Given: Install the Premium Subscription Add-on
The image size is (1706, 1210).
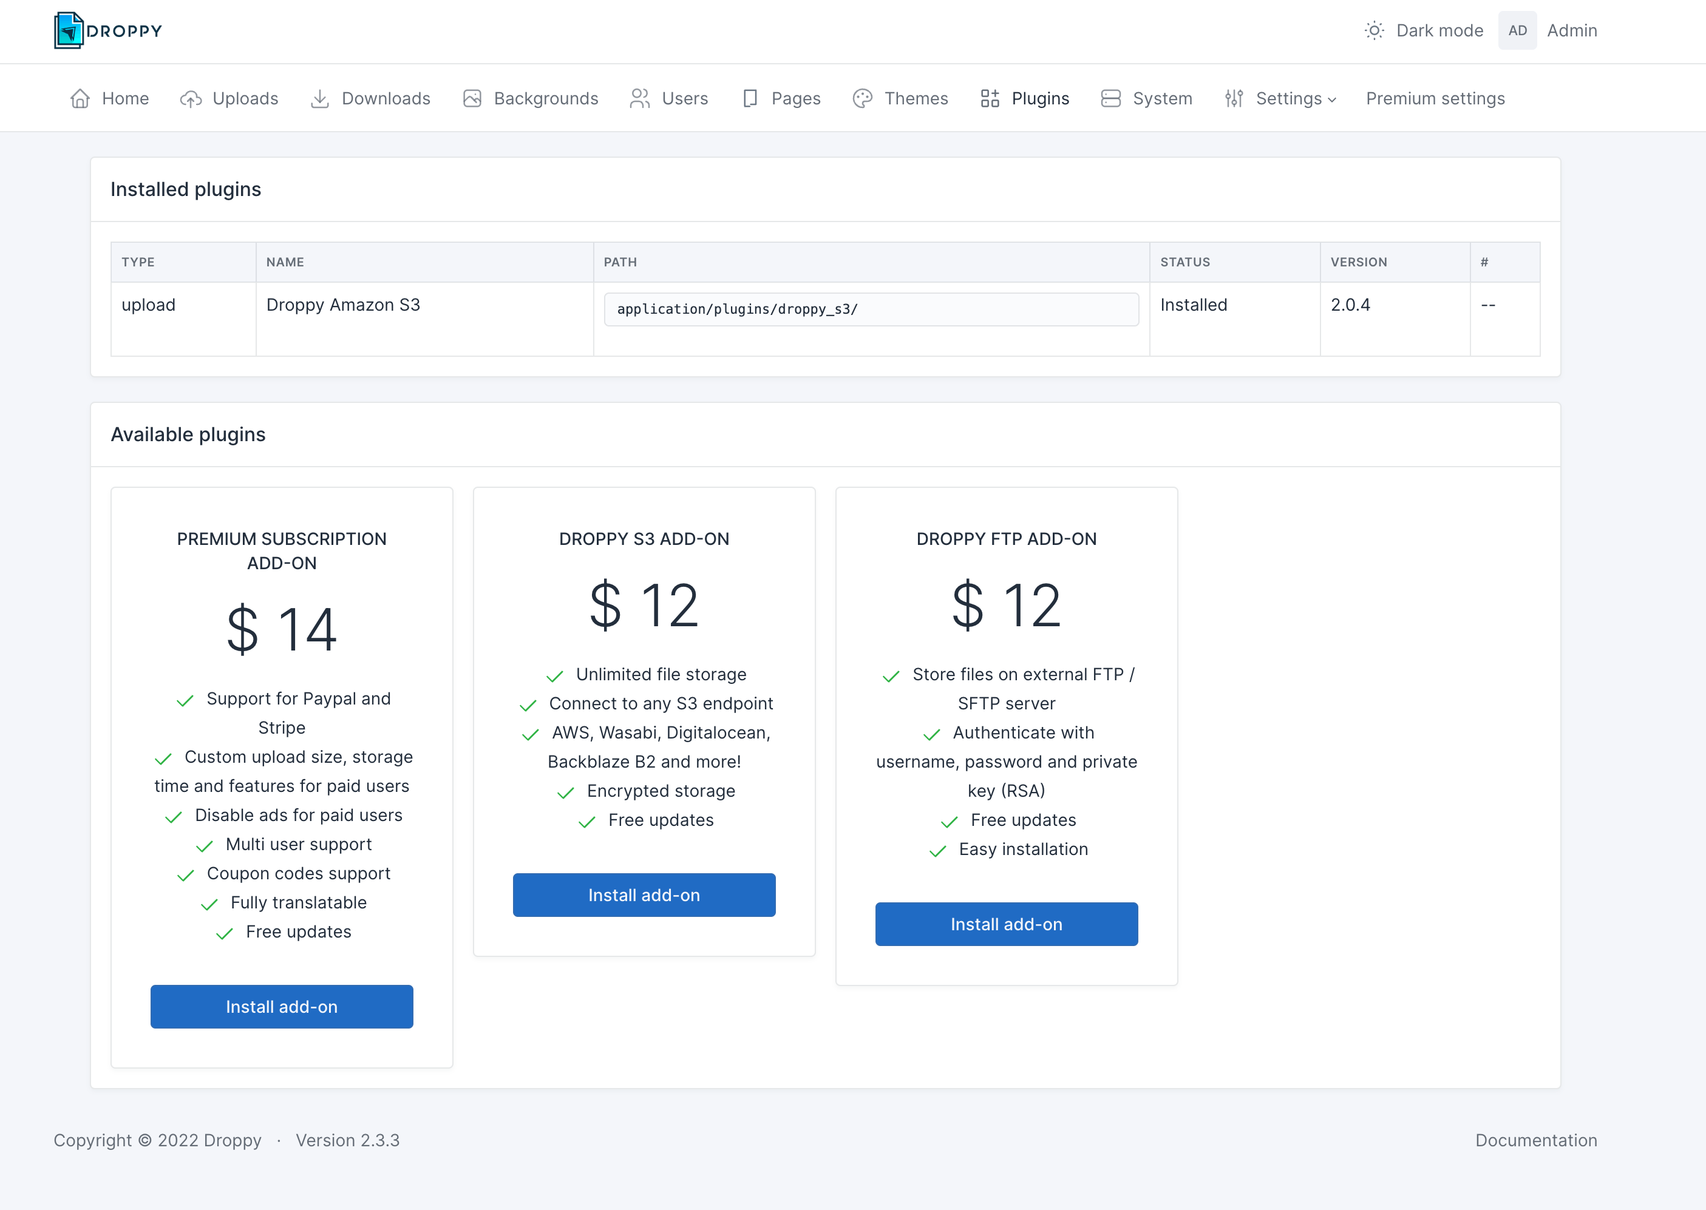Looking at the screenshot, I should [280, 1007].
